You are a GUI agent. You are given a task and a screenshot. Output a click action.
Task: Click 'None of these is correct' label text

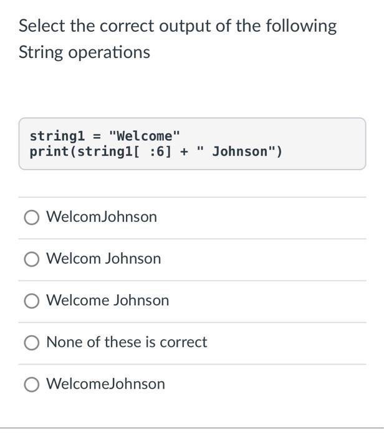tap(127, 342)
